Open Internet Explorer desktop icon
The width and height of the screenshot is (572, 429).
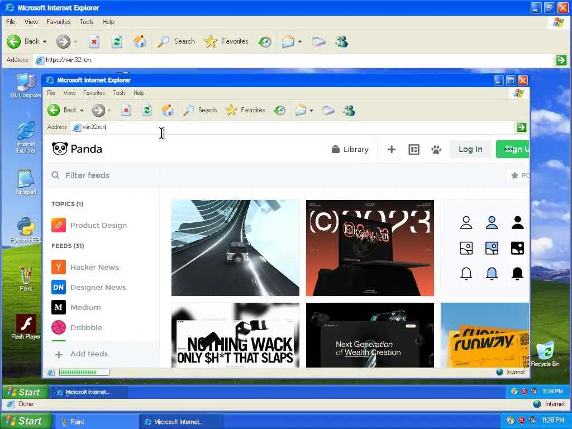[26, 137]
